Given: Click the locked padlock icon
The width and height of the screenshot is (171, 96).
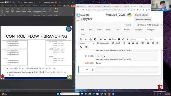Looking at the screenshot, I should 133,43.
